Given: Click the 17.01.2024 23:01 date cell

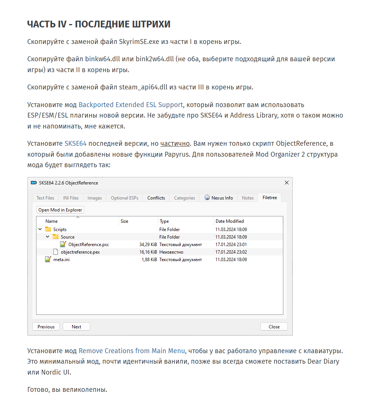Looking at the screenshot, I should click(x=231, y=244).
